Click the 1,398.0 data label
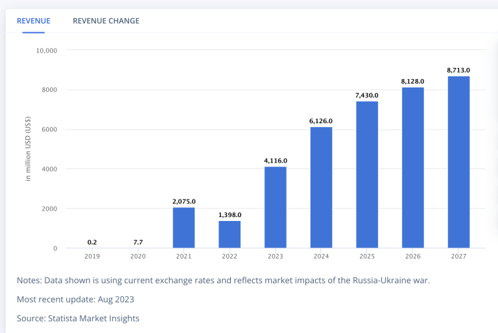This screenshot has height=333, width=498. coord(230,214)
